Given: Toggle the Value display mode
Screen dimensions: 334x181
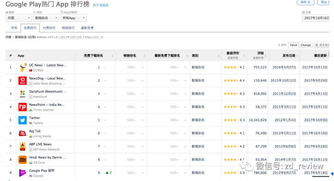Looking at the screenshot, I should tap(293, 45).
